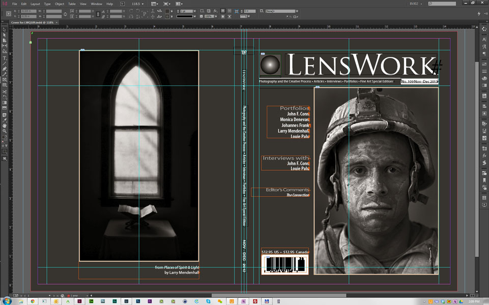Screen dimensions: 489x305
Task: Click the Quick Apply lightning icon
Action: point(479,13)
